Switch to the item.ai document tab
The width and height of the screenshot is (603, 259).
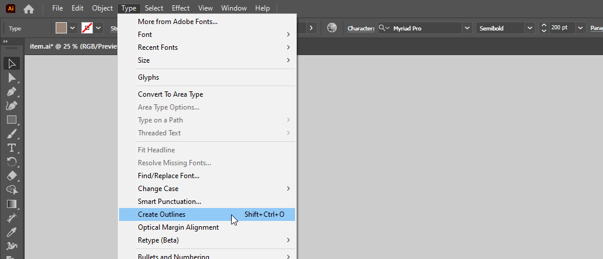pyautogui.click(x=73, y=46)
